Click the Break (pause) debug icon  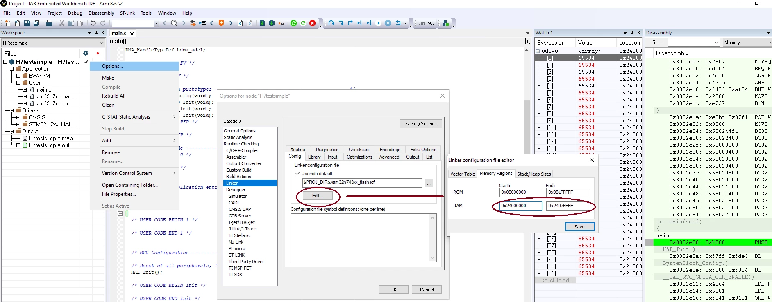click(388, 23)
